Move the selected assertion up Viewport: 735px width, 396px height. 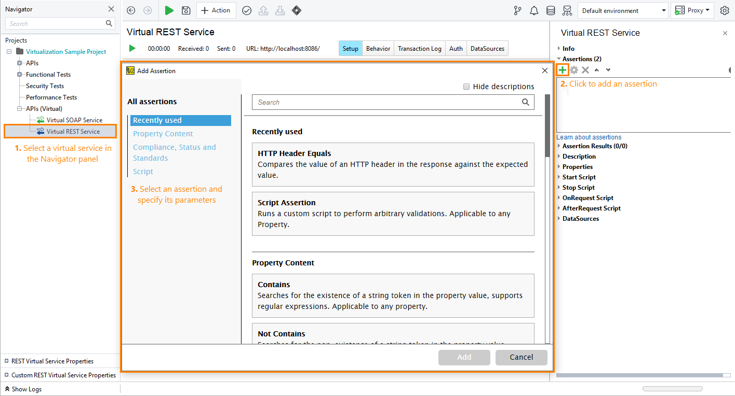click(x=596, y=69)
